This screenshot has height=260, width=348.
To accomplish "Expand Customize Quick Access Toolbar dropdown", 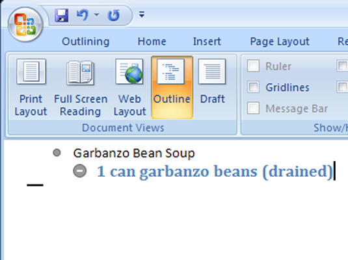I will coord(142,15).
